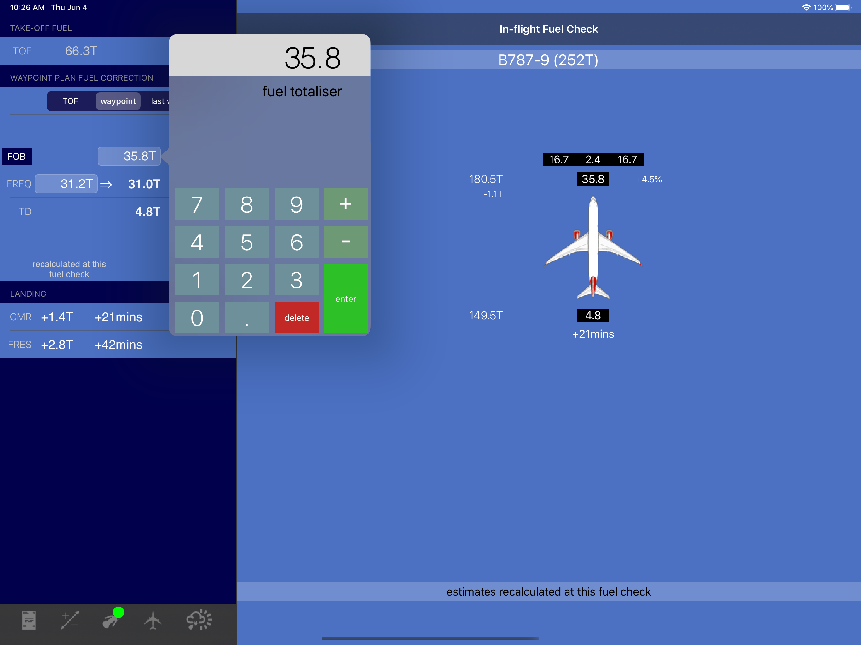The image size is (861, 645).
Task: Tap the LANDING section header
Action: tap(28, 294)
